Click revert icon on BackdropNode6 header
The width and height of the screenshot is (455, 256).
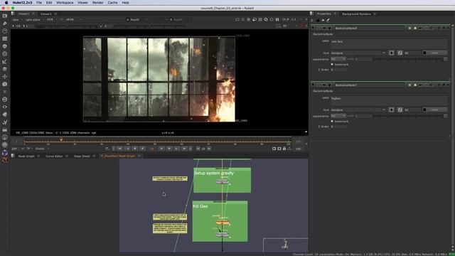[432, 28]
